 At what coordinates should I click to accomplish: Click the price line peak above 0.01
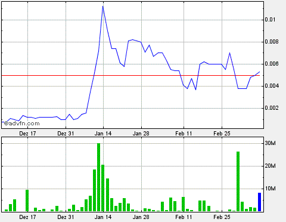pyautogui.click(x=102, y=7)
